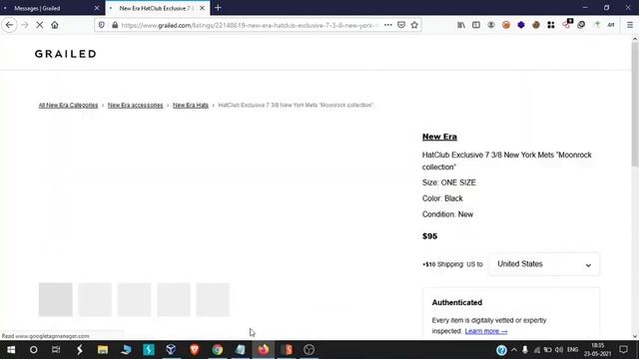Screen dimensions: 639x359
Task: Open New Era accessories breadcrumb
Action: pyautogui.click(x=136, y=105)
